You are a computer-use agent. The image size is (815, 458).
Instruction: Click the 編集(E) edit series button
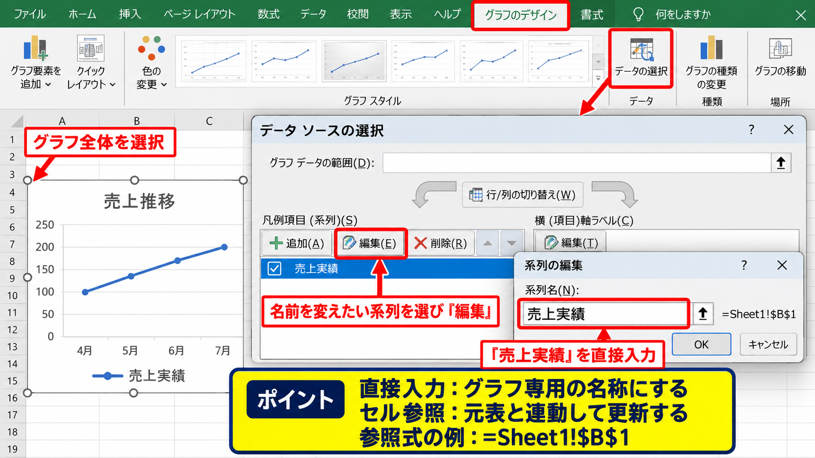point(369,243)
